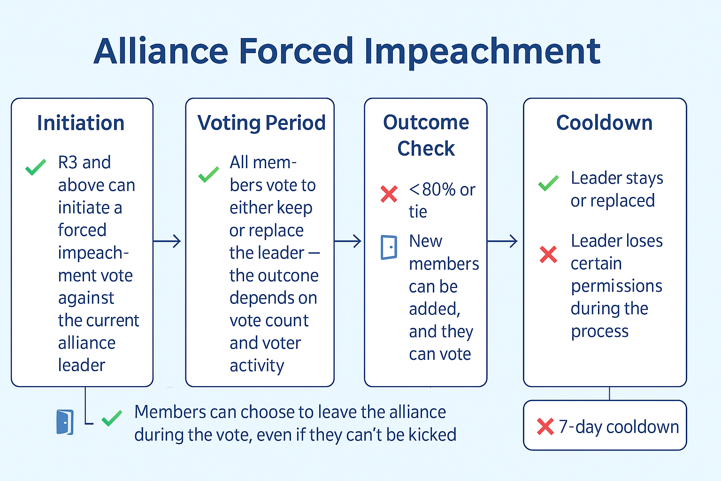Click the green checkmark in the Initiation box

(x=36, y=167)
